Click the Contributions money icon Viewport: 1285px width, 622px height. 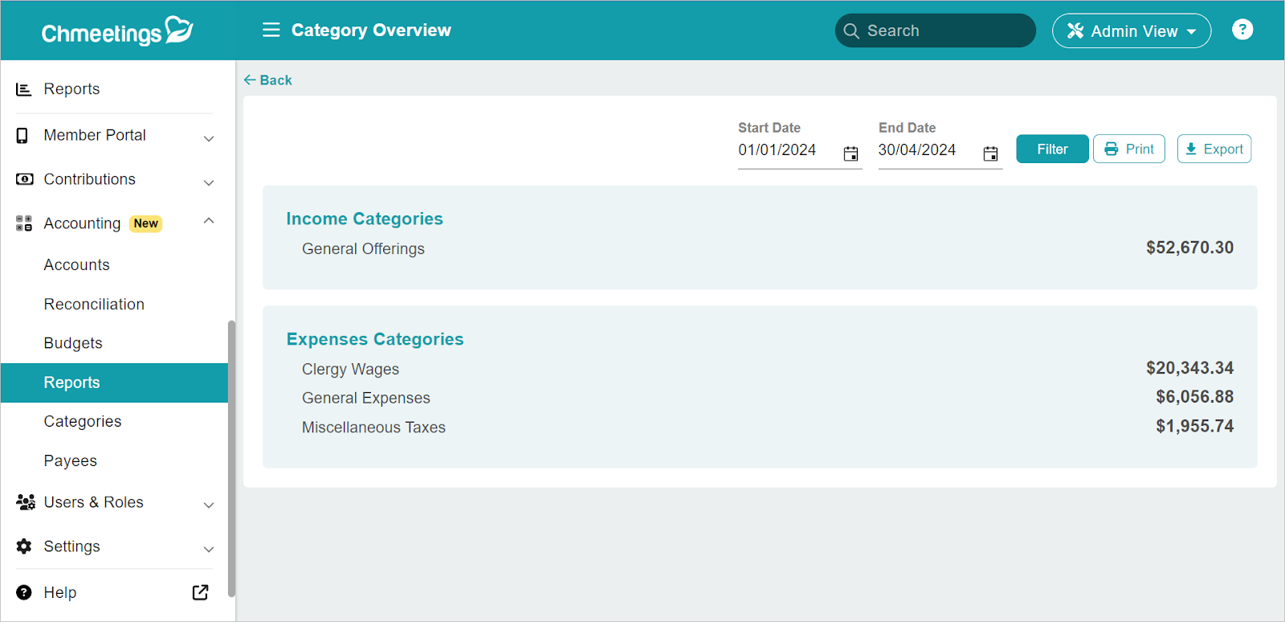(24, 179)
